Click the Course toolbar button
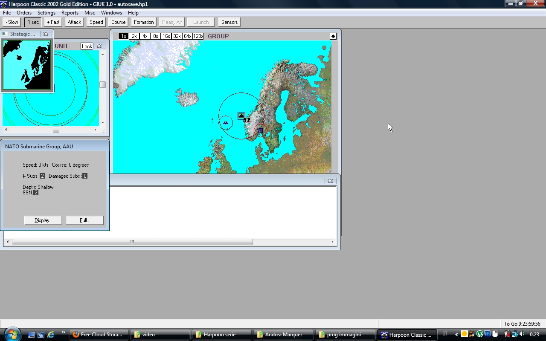The image size is (546, 341). pyautogui.click(x=118, y=22)
